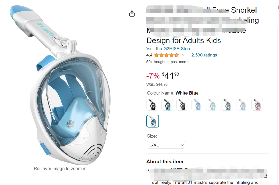Visit the G2RISE Store

[x=169, y=49]
